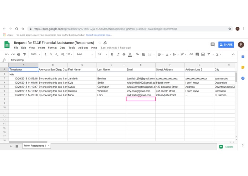Toggle bold formatting
Screen dimensions: 248x176
[112, 54]
